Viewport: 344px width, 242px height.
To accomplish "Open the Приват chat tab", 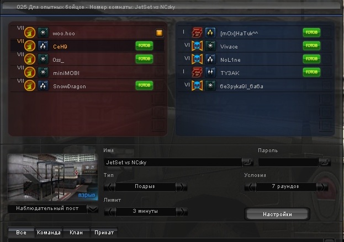I will point(104,233).
